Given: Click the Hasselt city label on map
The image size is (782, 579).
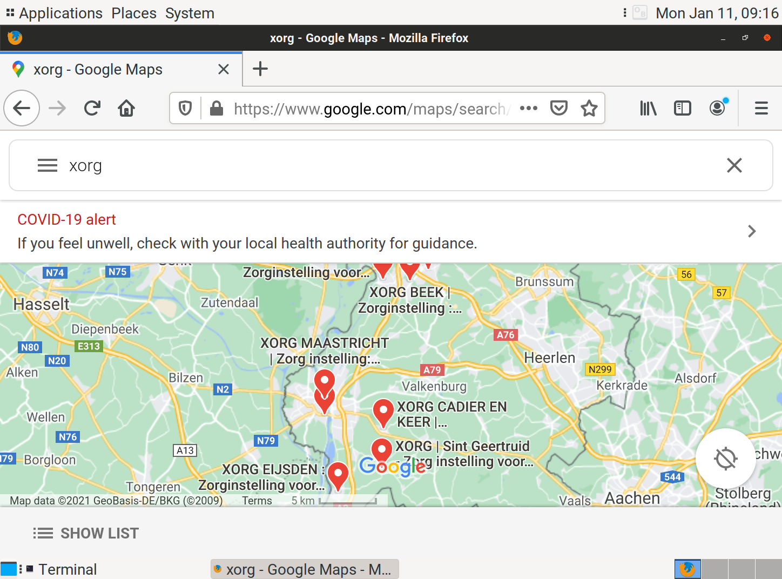Looking at the screenshot, I should (x=42, y=304).
